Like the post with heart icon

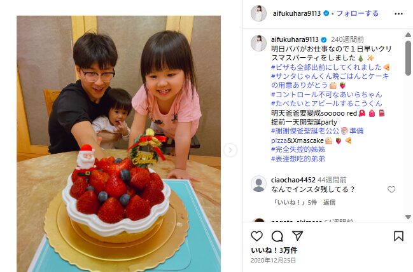[x=257, y=236]
